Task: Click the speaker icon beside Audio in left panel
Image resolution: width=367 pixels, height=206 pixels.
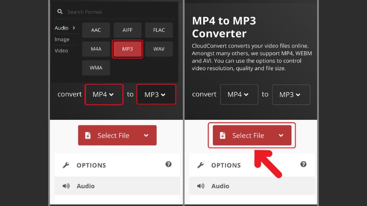Action: 66,186
